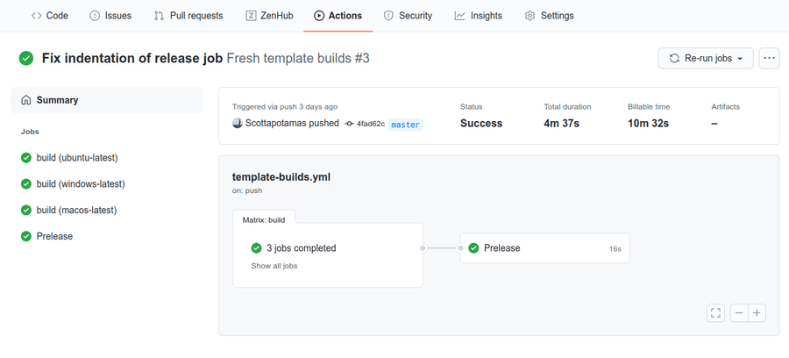The image size is (789, 358).
Task: Select Summary in the sidebar
Action: pos(107,100)
